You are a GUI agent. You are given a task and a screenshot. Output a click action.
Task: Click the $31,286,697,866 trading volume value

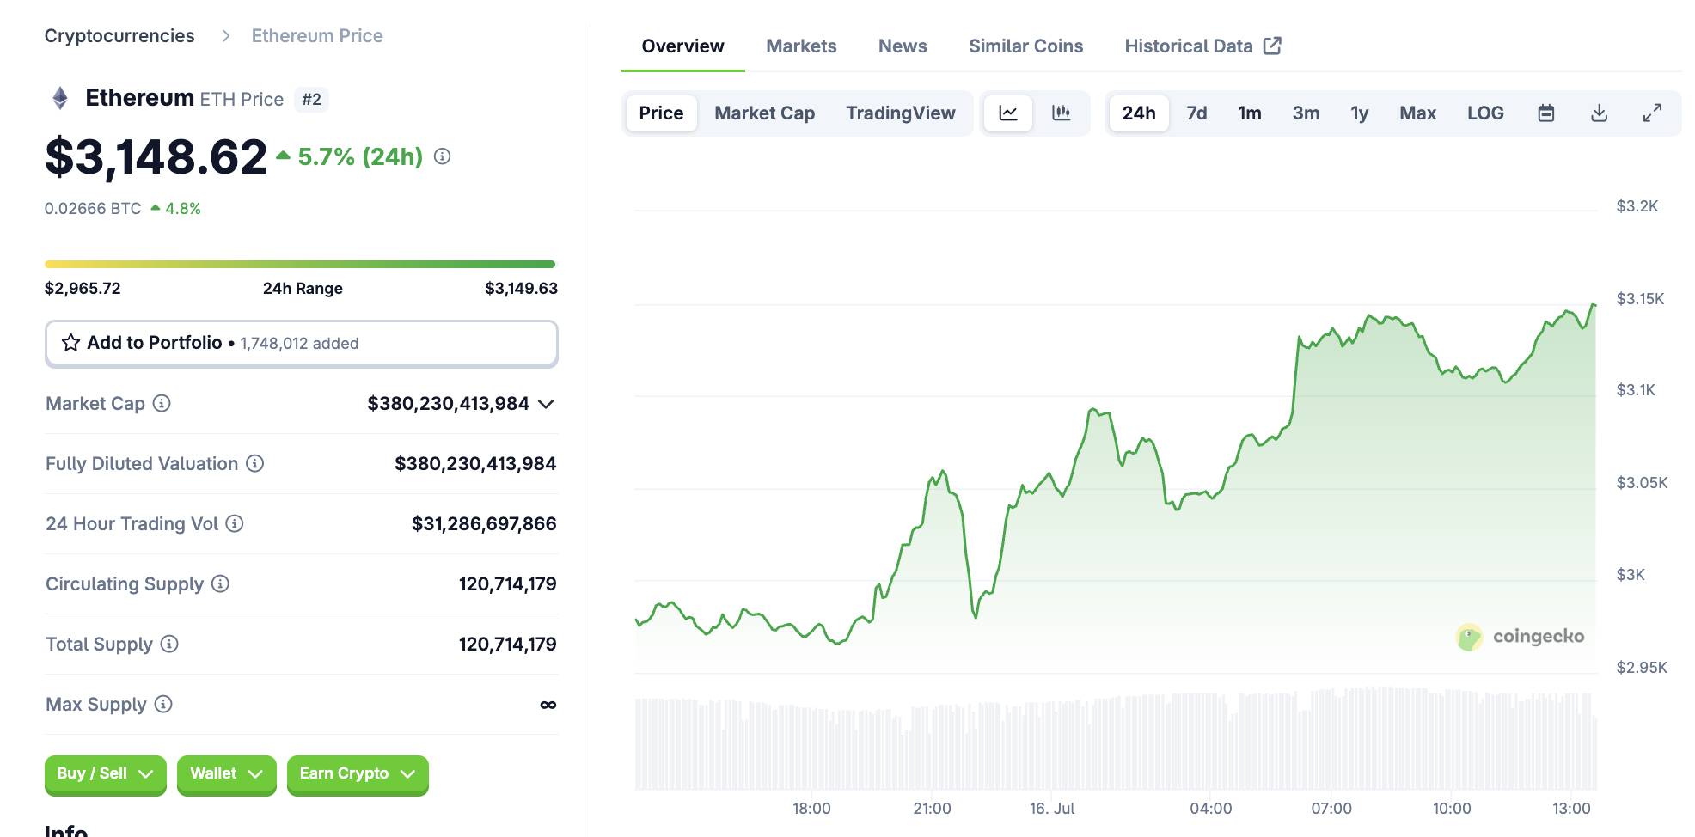(484, 523)
